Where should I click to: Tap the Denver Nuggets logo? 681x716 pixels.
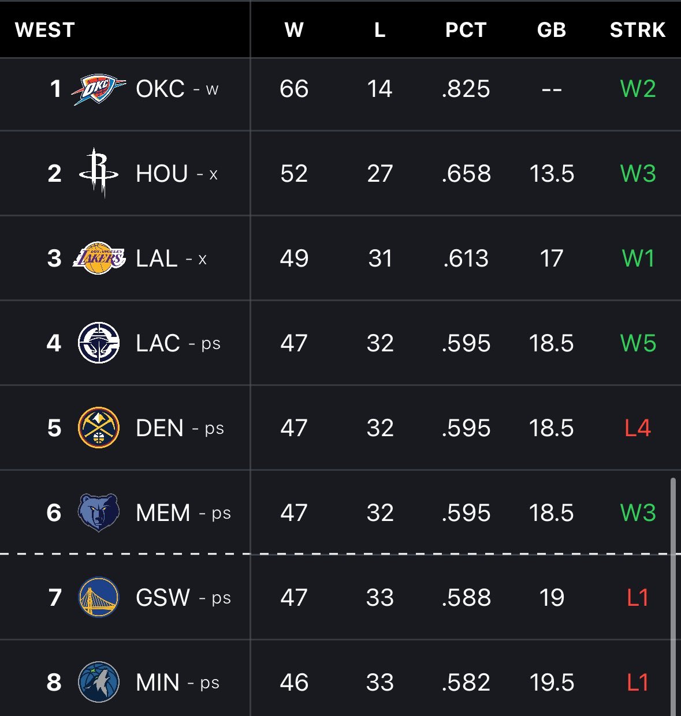pos(99,428)
